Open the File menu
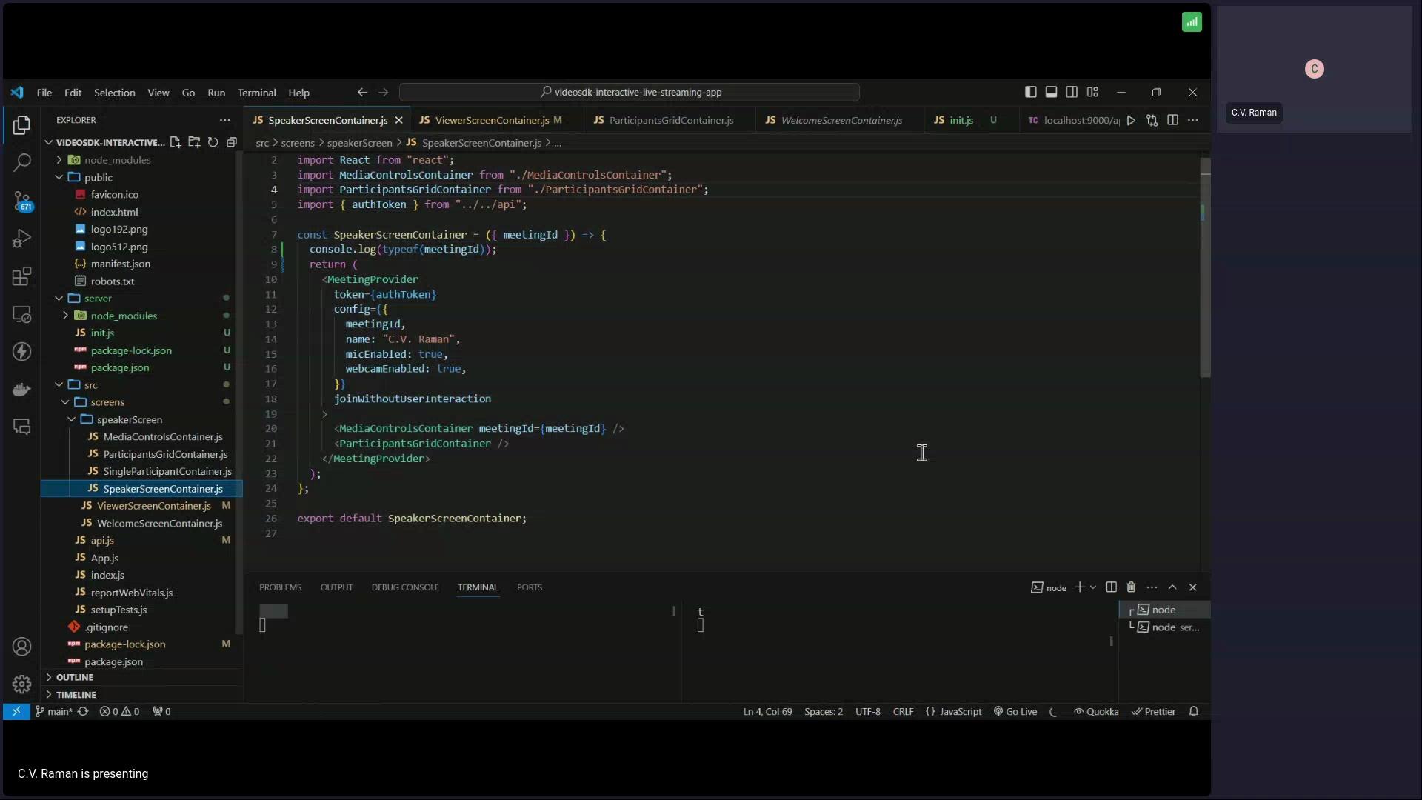This screenshot has width=1422, height=800. pyautogui.click(x=44, y=93)
